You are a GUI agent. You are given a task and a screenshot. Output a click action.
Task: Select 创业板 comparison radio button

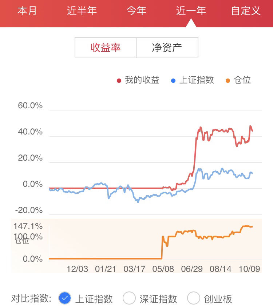(193, 298)
